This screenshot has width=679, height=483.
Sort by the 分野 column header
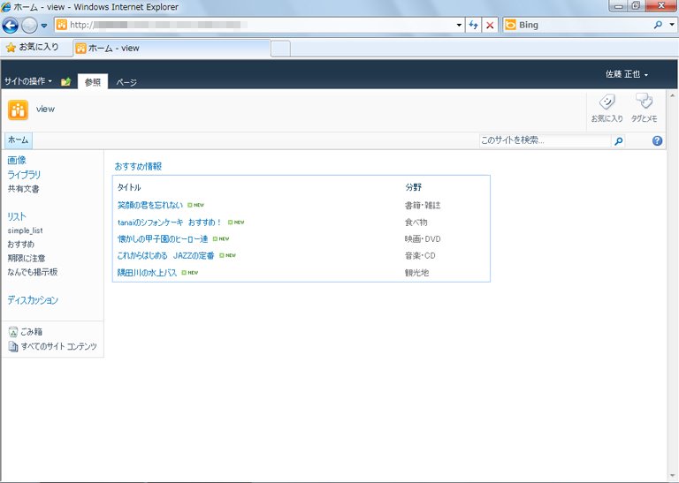click(x=414, y=187)
